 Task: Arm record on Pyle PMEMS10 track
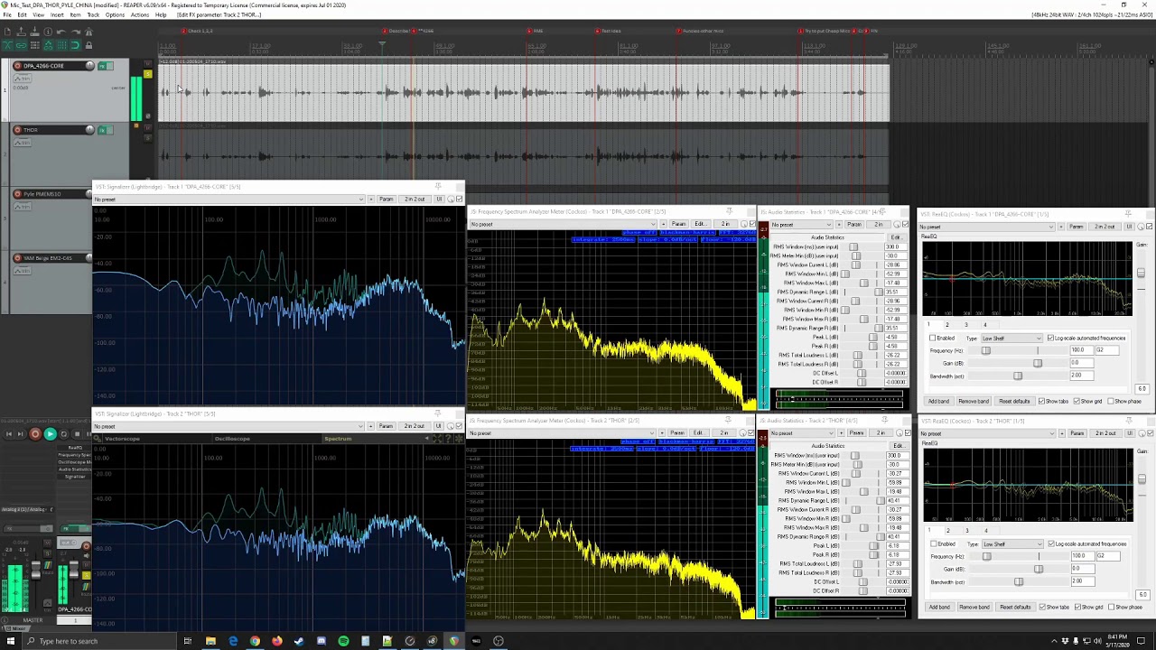tap(17, 194)
